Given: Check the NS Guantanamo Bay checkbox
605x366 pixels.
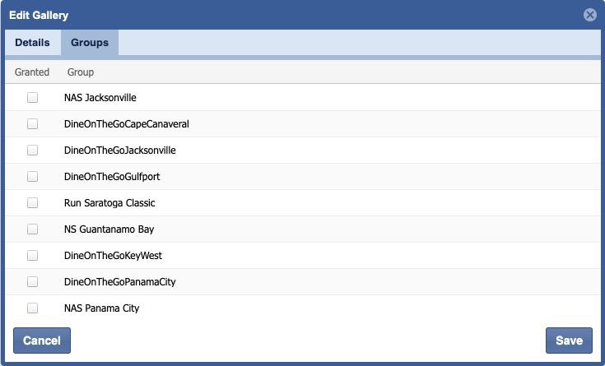Looking at the screenshot, I should pyautogui.click(x=33, y=229).
